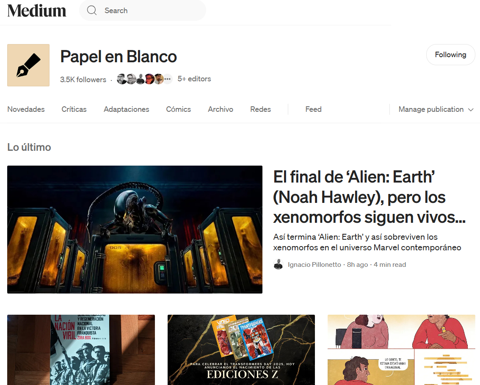The height and width of the screenshot is (385, 480).
Task: Toggle the Following button
Action: coord(450,55)
